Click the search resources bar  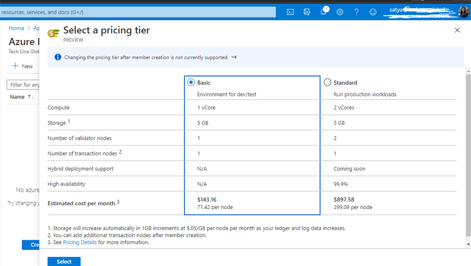pyautogui.click(x=138, y=12)
